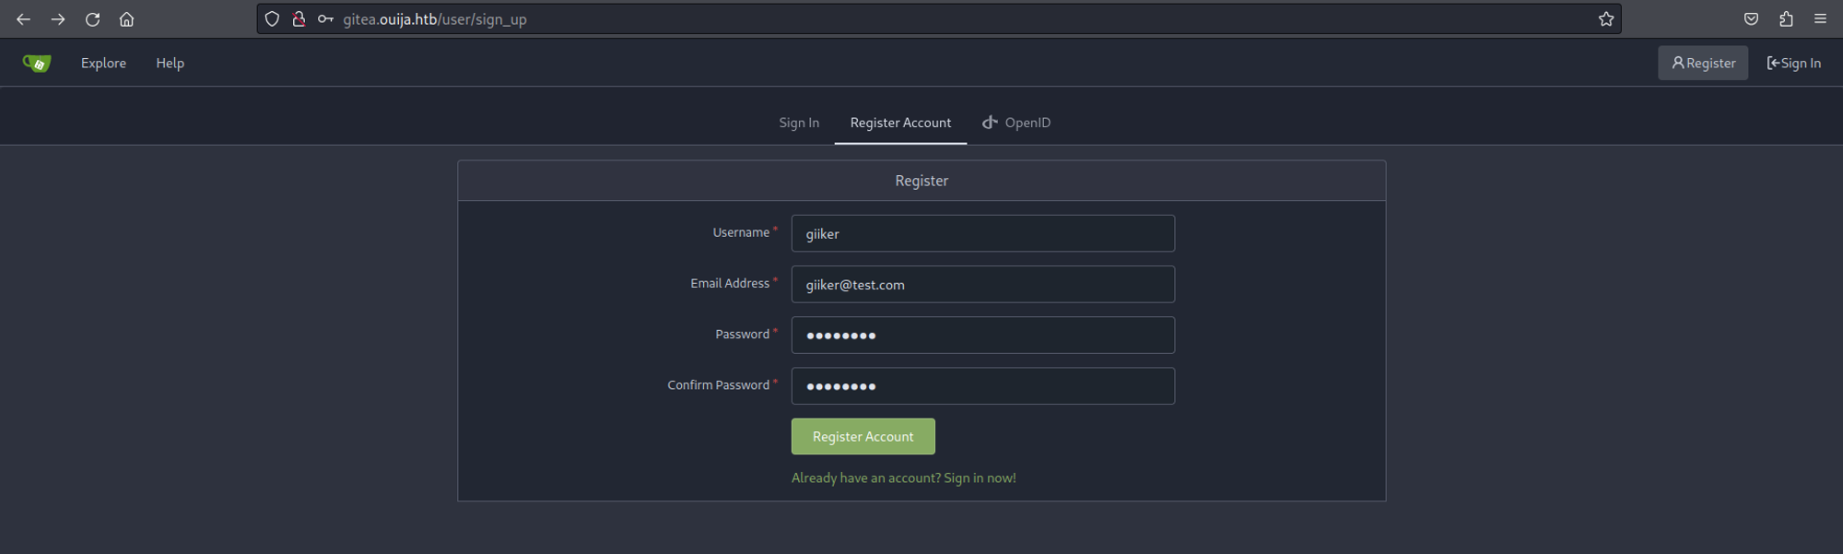Go back using browser back arrow
The width and height of the screenshot is (1843, 554).
(x=24, y=19)
